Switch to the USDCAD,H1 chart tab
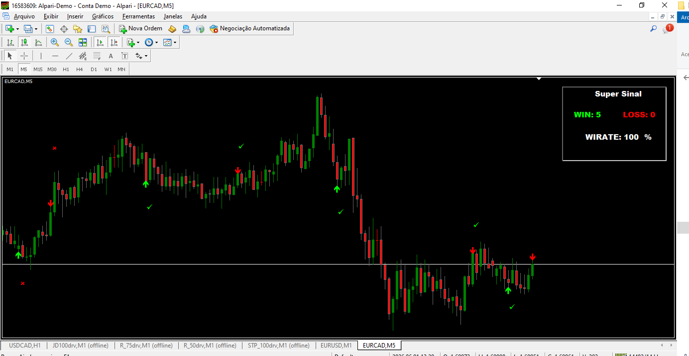This screenshot has width=689, height=356. pyautogui.click(x=25, y=346)
